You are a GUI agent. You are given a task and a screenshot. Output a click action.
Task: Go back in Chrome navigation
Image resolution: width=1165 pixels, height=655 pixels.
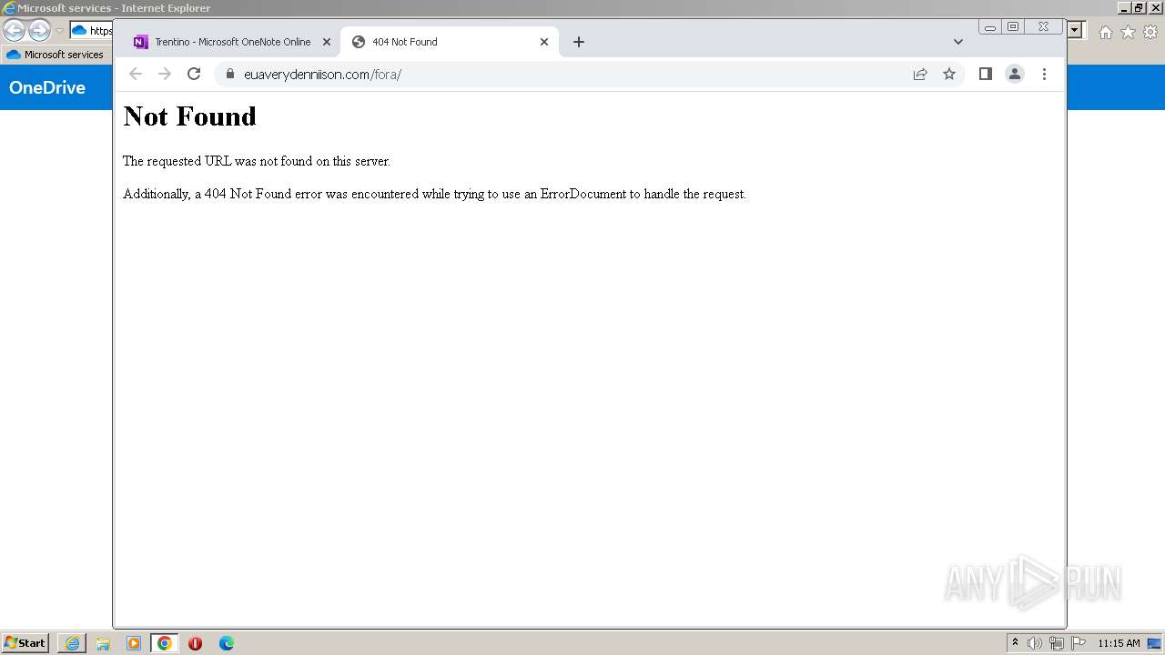tap(136, 75)
